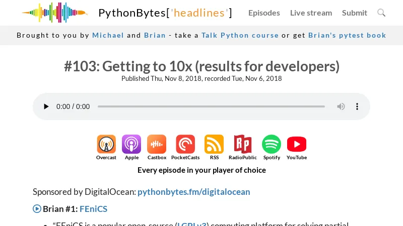Open the audio player more options menu
Screen dimensions: 403x226
(357, 106)
